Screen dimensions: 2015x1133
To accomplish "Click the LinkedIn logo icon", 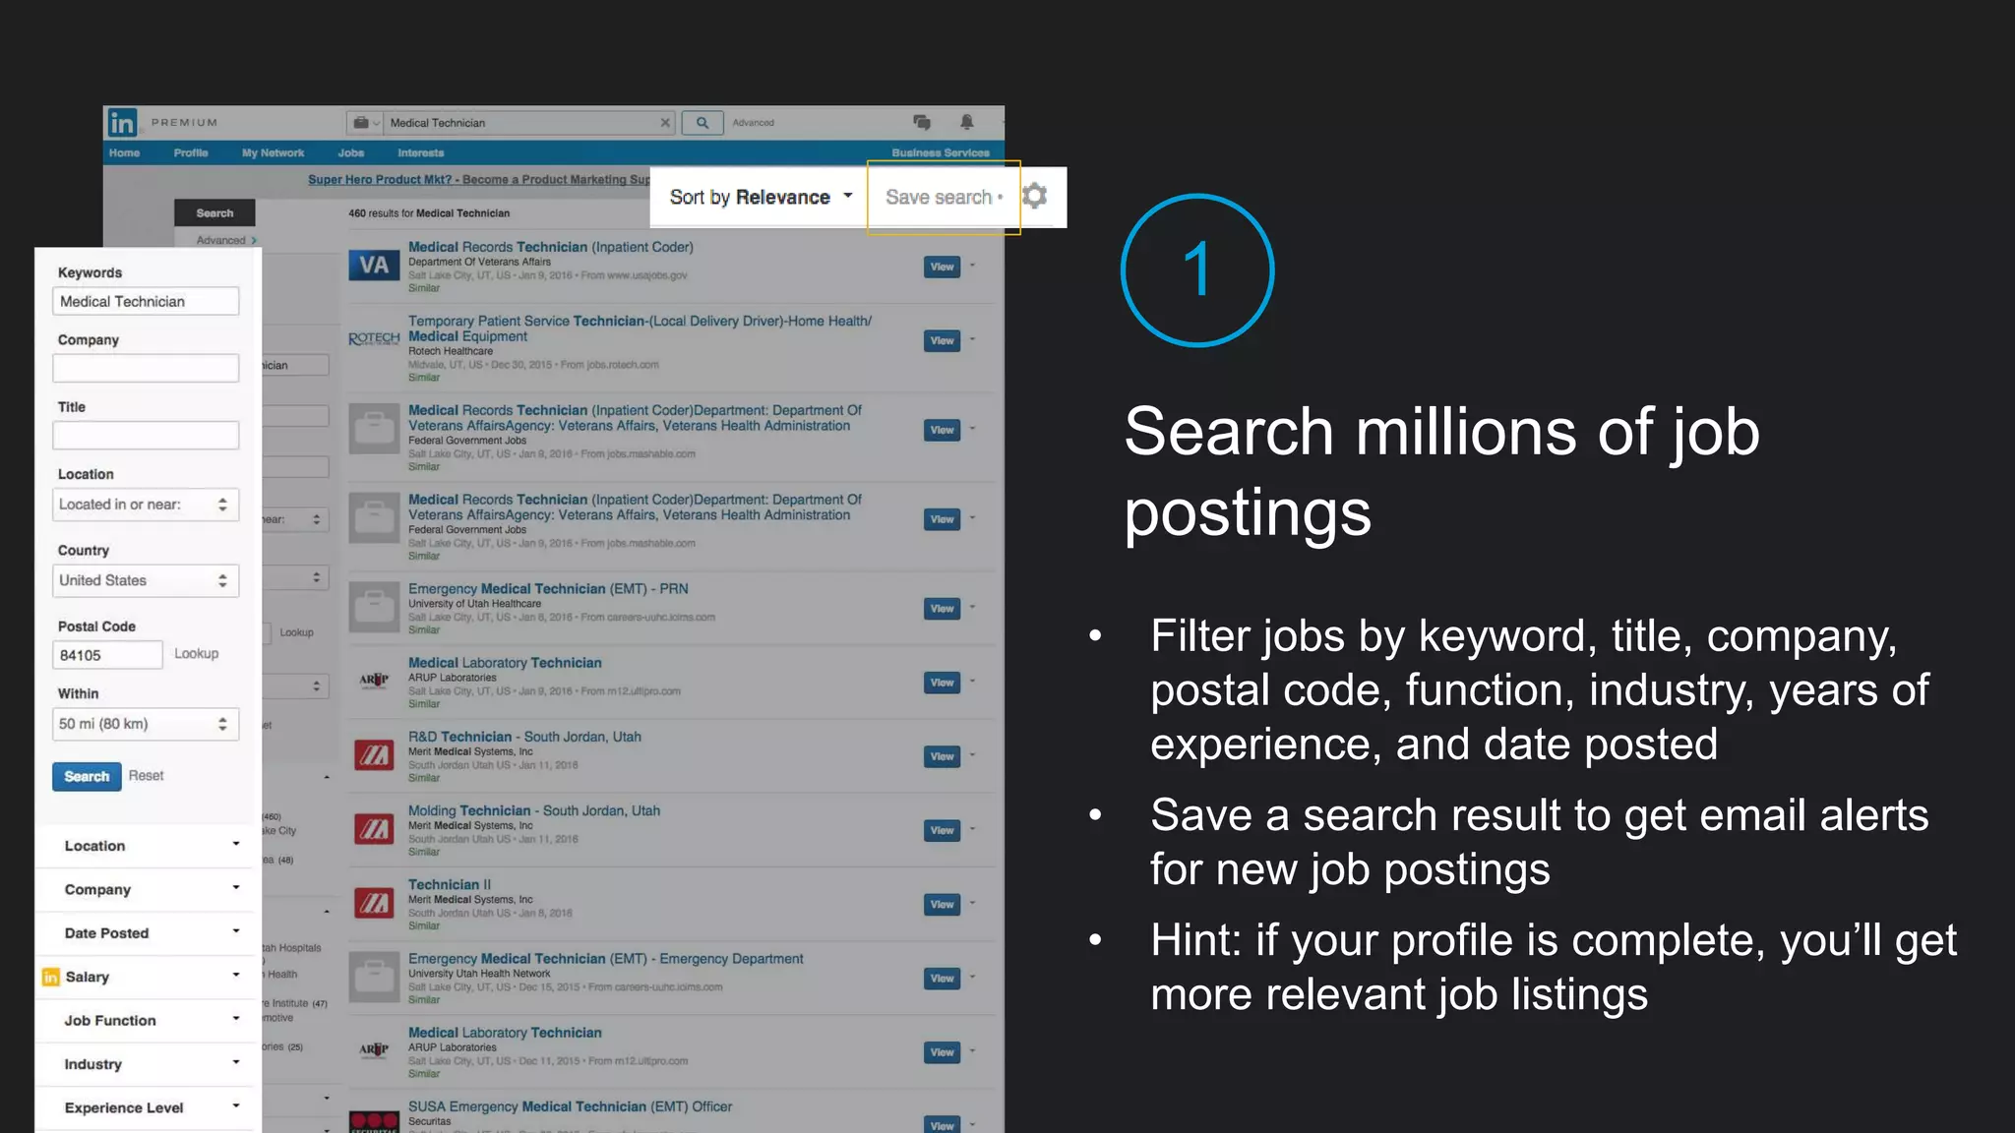I will click(x=122, y=123).
